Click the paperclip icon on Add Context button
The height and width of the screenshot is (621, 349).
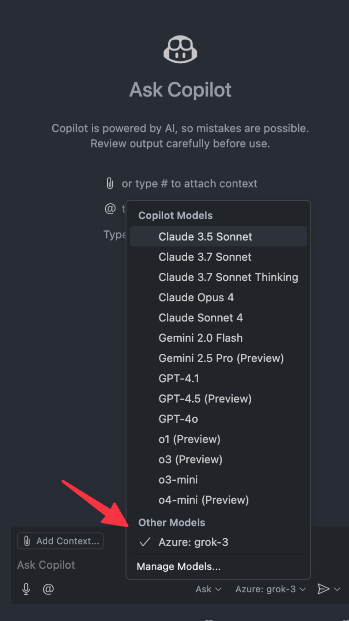pos(27,540)
